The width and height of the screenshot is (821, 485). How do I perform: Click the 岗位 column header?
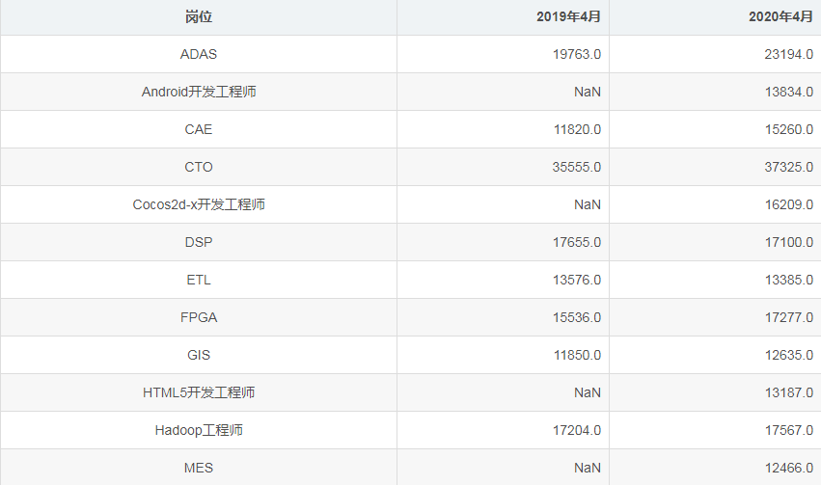click(x=199, y=17)
